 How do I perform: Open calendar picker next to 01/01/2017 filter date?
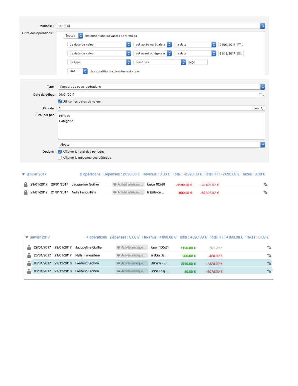point(240,45)
